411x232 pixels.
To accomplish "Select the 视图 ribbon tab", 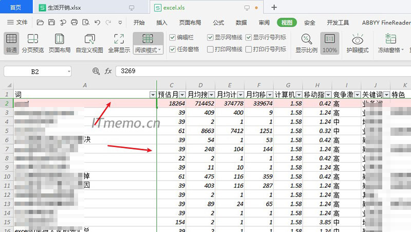I will click(x=287, y=23).
